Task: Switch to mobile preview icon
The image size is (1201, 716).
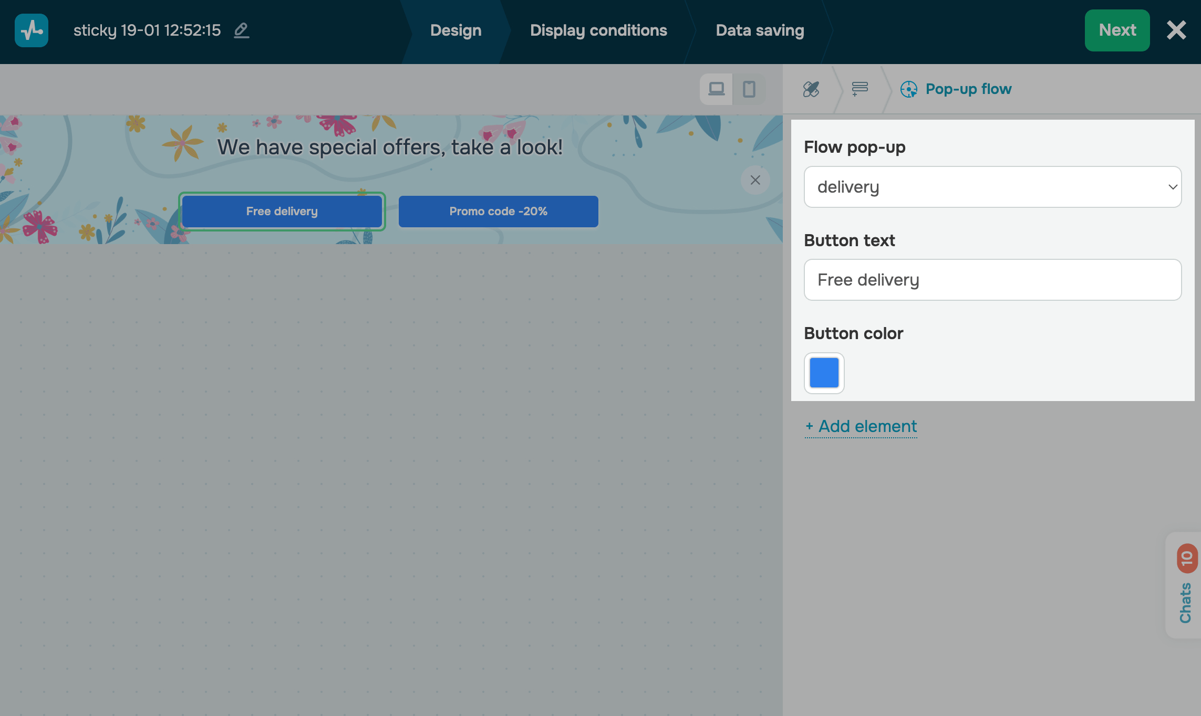Action: coord(749,89)
